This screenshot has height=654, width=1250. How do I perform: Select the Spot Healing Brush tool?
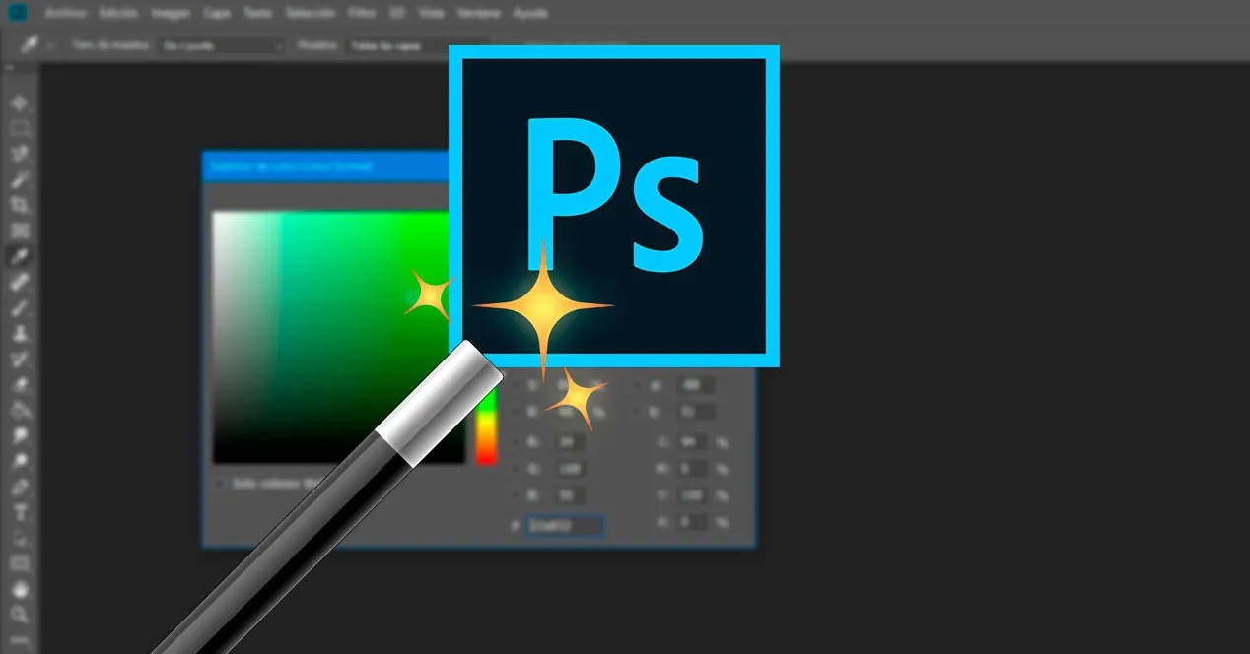click(20, 282)
